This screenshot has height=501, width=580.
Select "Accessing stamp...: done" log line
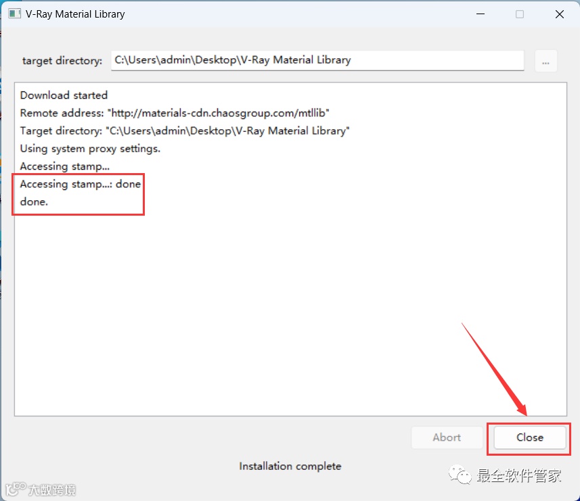tap(81, 184)
